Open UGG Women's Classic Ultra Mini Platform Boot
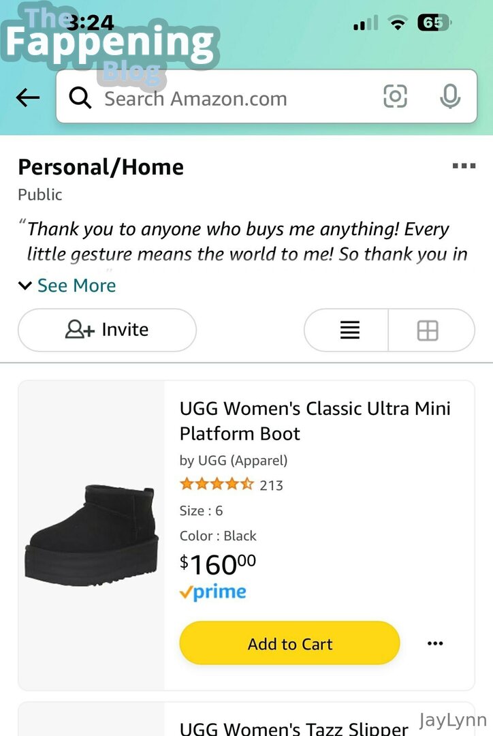 (315, 420)
